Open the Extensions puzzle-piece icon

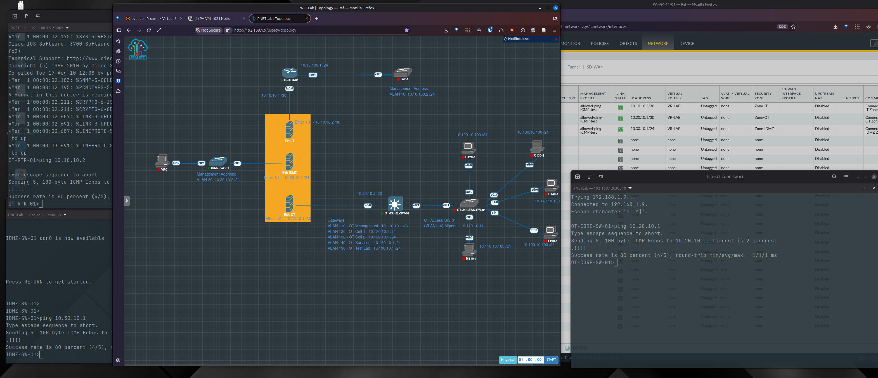(x=523, y=30)
